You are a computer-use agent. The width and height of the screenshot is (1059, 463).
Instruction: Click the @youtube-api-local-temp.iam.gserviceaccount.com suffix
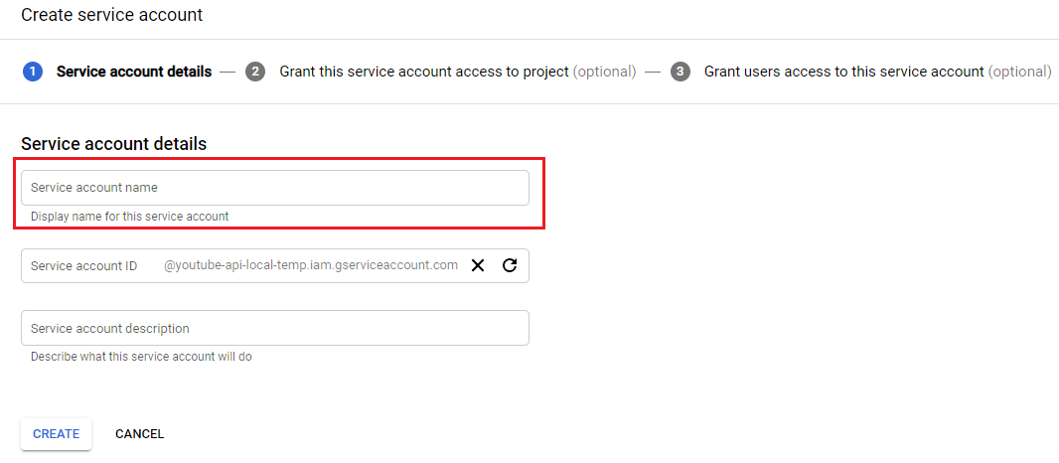tap(311, 265)
